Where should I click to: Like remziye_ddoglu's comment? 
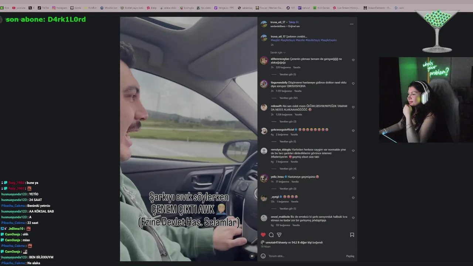(353, 151)
